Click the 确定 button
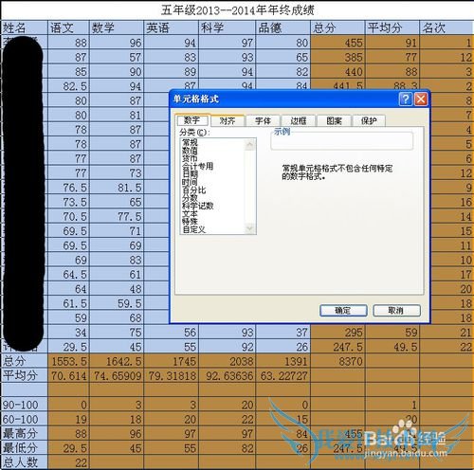474x470 pixels. tap(343, 311)
